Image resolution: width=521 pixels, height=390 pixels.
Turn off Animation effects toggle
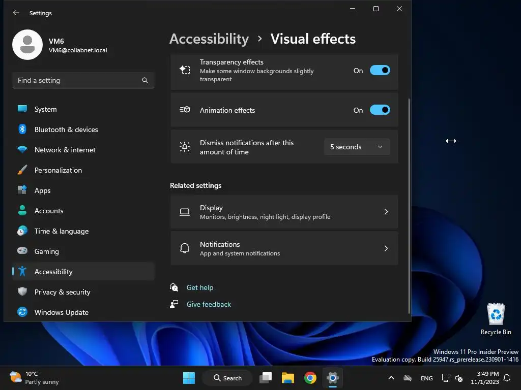point(380,110)
